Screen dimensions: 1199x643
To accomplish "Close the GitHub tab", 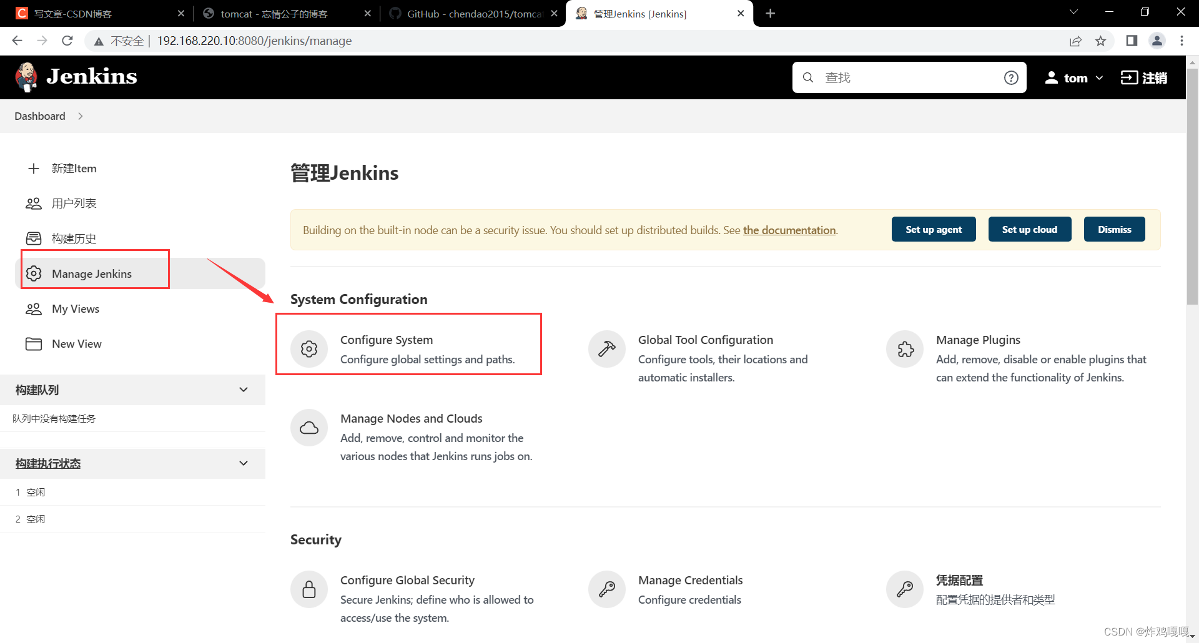I will point(555,13).
